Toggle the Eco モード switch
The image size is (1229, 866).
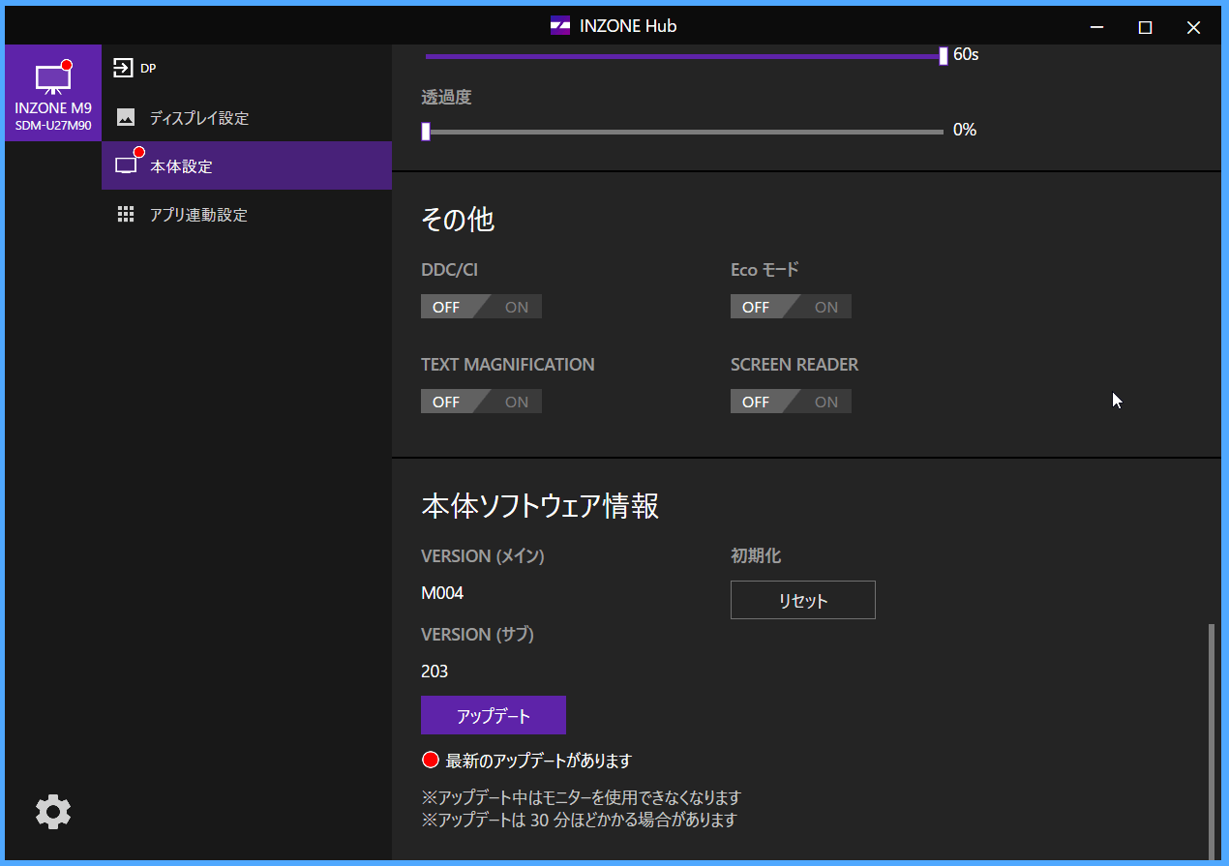(x=791, y=307)
